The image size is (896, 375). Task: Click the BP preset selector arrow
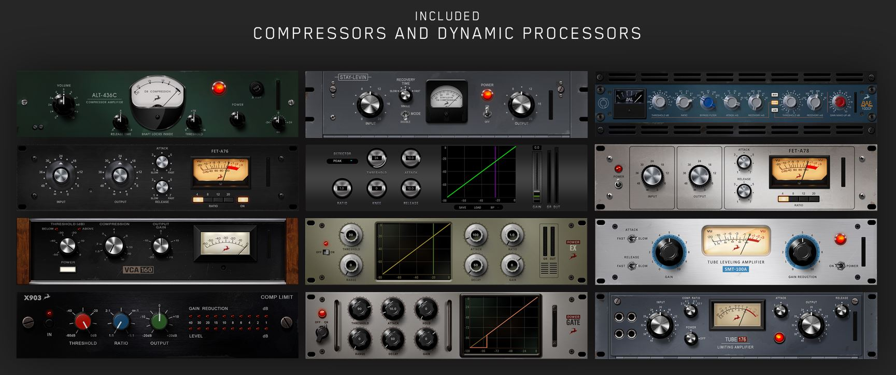(497, 207)
